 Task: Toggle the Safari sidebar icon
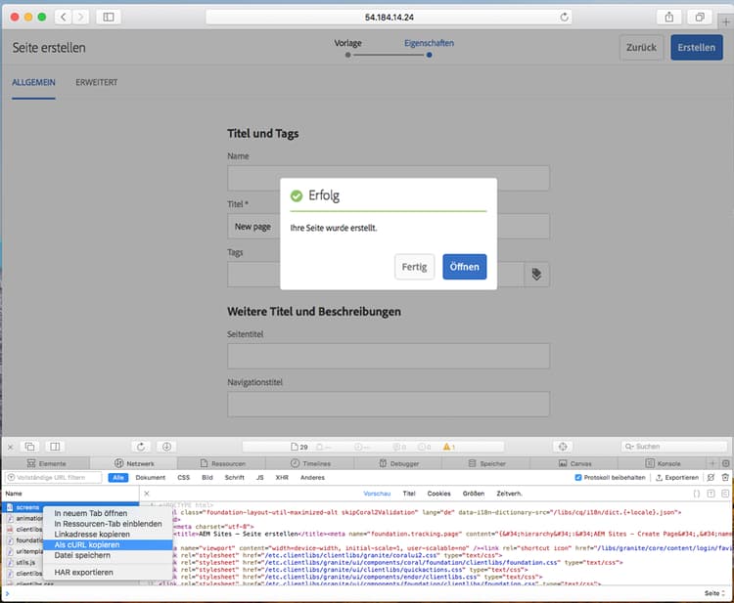click(109, 18)
